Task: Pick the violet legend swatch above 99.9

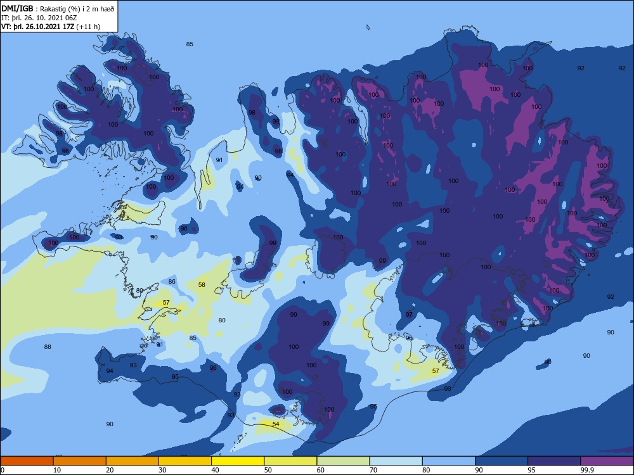Action: [607, 461]
